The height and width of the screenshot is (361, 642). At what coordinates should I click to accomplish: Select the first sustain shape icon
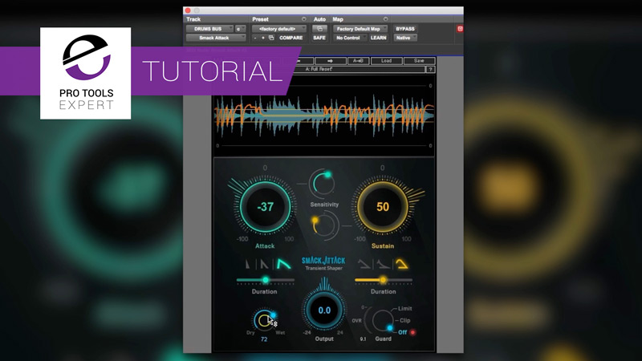(364, 264)
